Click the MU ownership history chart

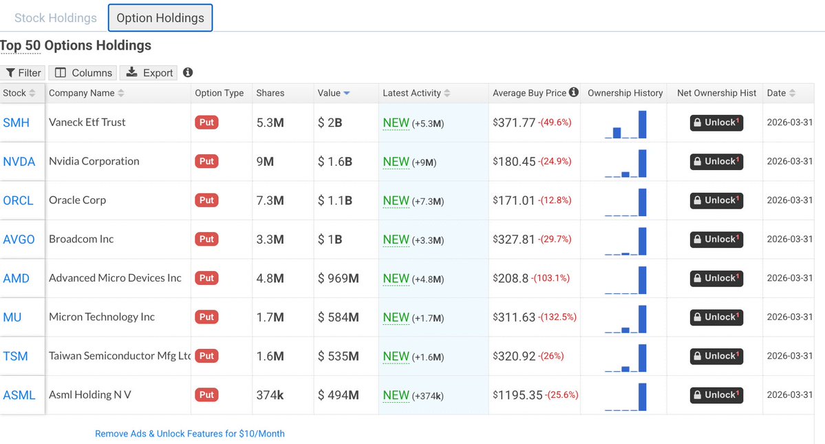pyautogui.click(x=625, y=319)
